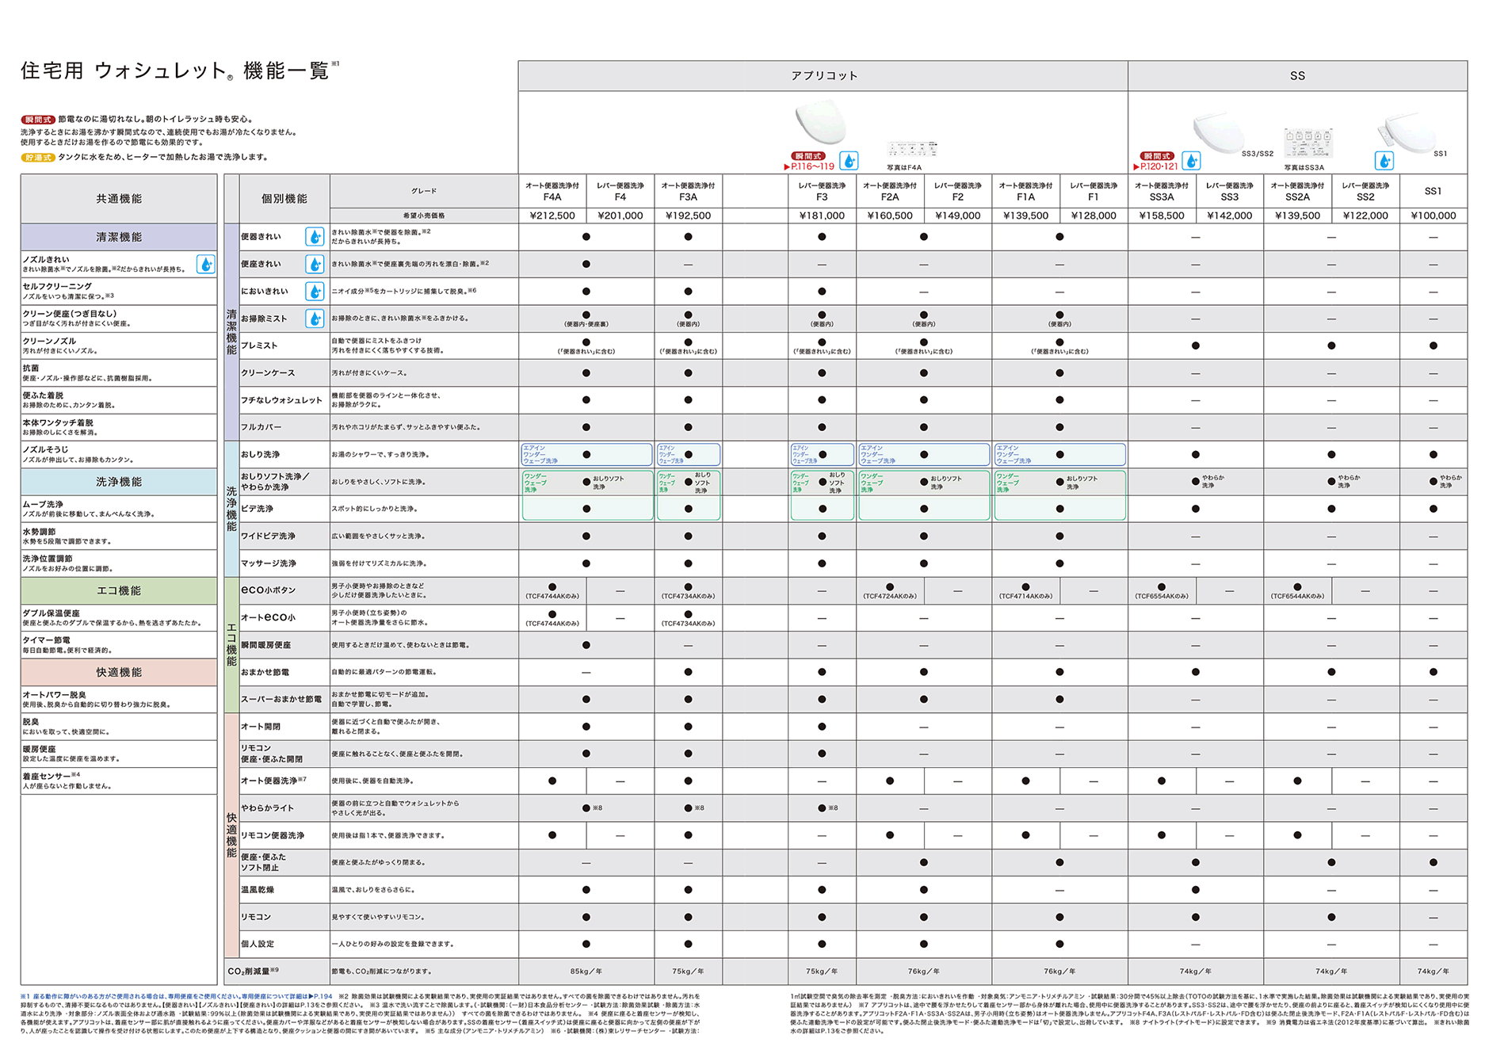The image size is (1485, 1046).
Task: Click セルフクリーニング in the common features list
Action: [57, 286]
